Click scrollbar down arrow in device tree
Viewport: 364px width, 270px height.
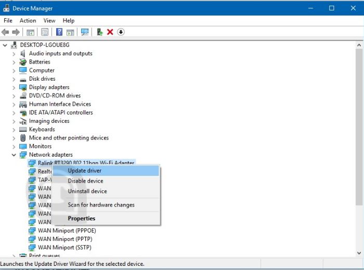(359, 253)
